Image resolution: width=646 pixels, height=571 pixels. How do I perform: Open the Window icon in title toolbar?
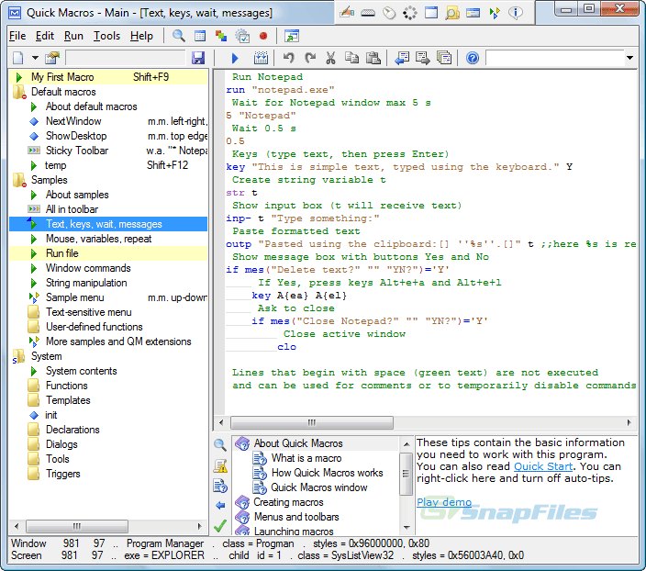click(431, 13)
